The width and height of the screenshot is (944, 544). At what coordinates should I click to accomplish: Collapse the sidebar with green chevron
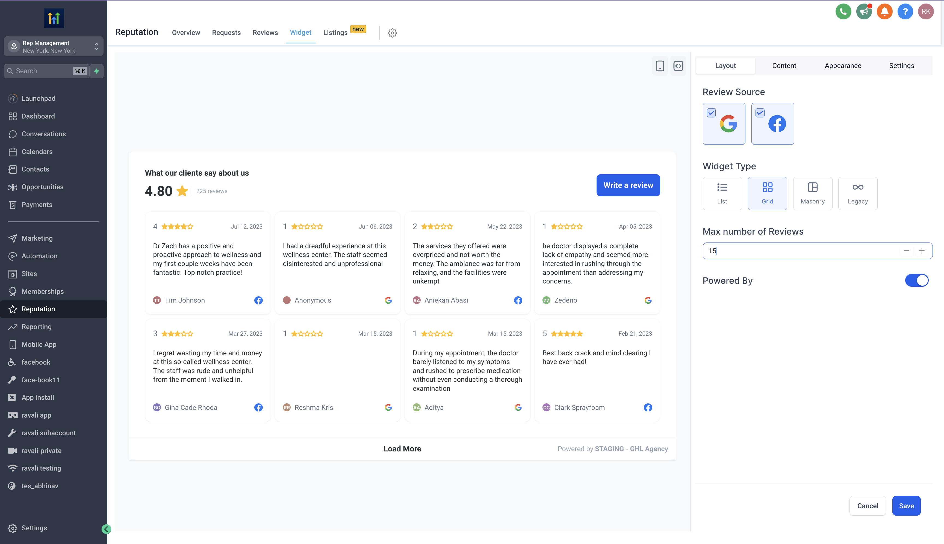106,529
